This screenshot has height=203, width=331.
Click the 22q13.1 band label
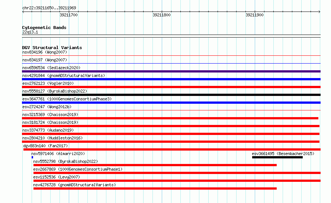click(30, 32)
